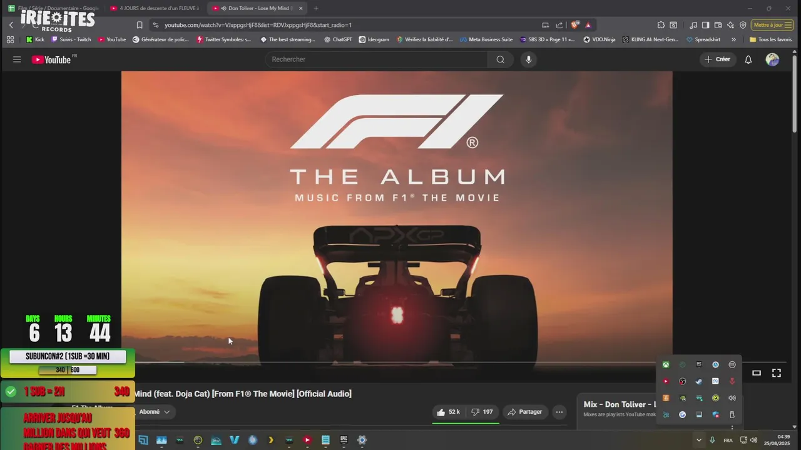Open the three-dot more actions menu
801x450 pixels.
pos(559,412)
